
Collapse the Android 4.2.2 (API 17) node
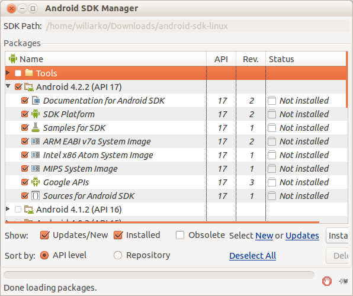[x=8, y=86]
